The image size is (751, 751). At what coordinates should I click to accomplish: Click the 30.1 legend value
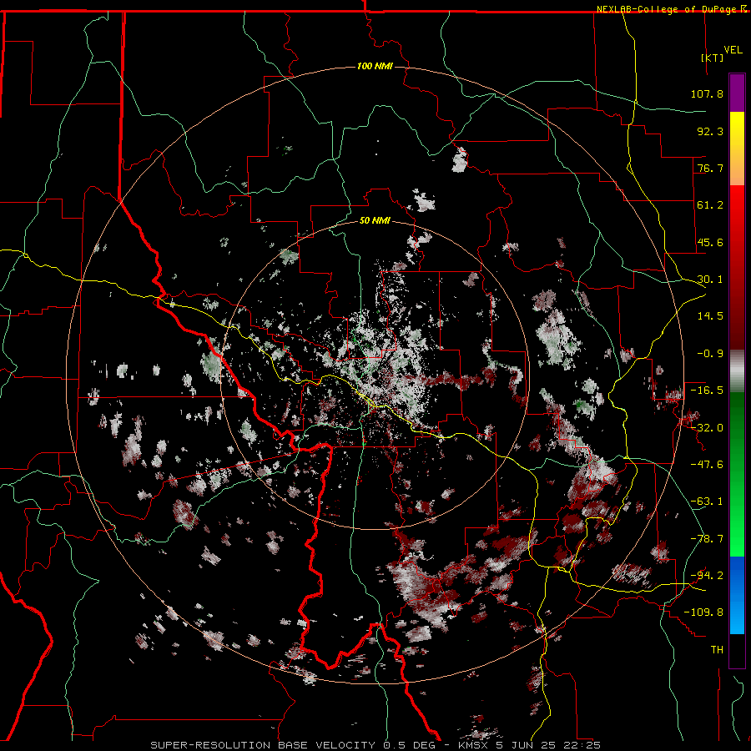[710, 280]
